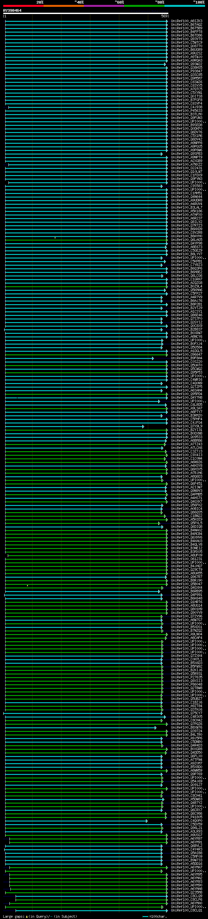The height and width of the screenshot is (919, 208).
Task: Open hit UniRef100_A5DW83
Action: (187, 799)
